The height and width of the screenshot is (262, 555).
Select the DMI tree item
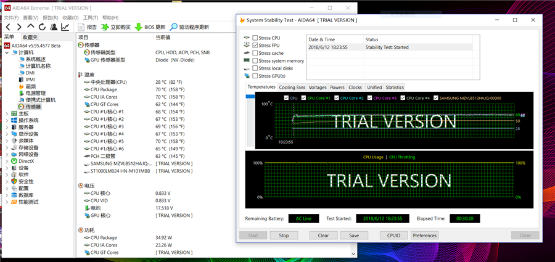[x=26, y=73]
